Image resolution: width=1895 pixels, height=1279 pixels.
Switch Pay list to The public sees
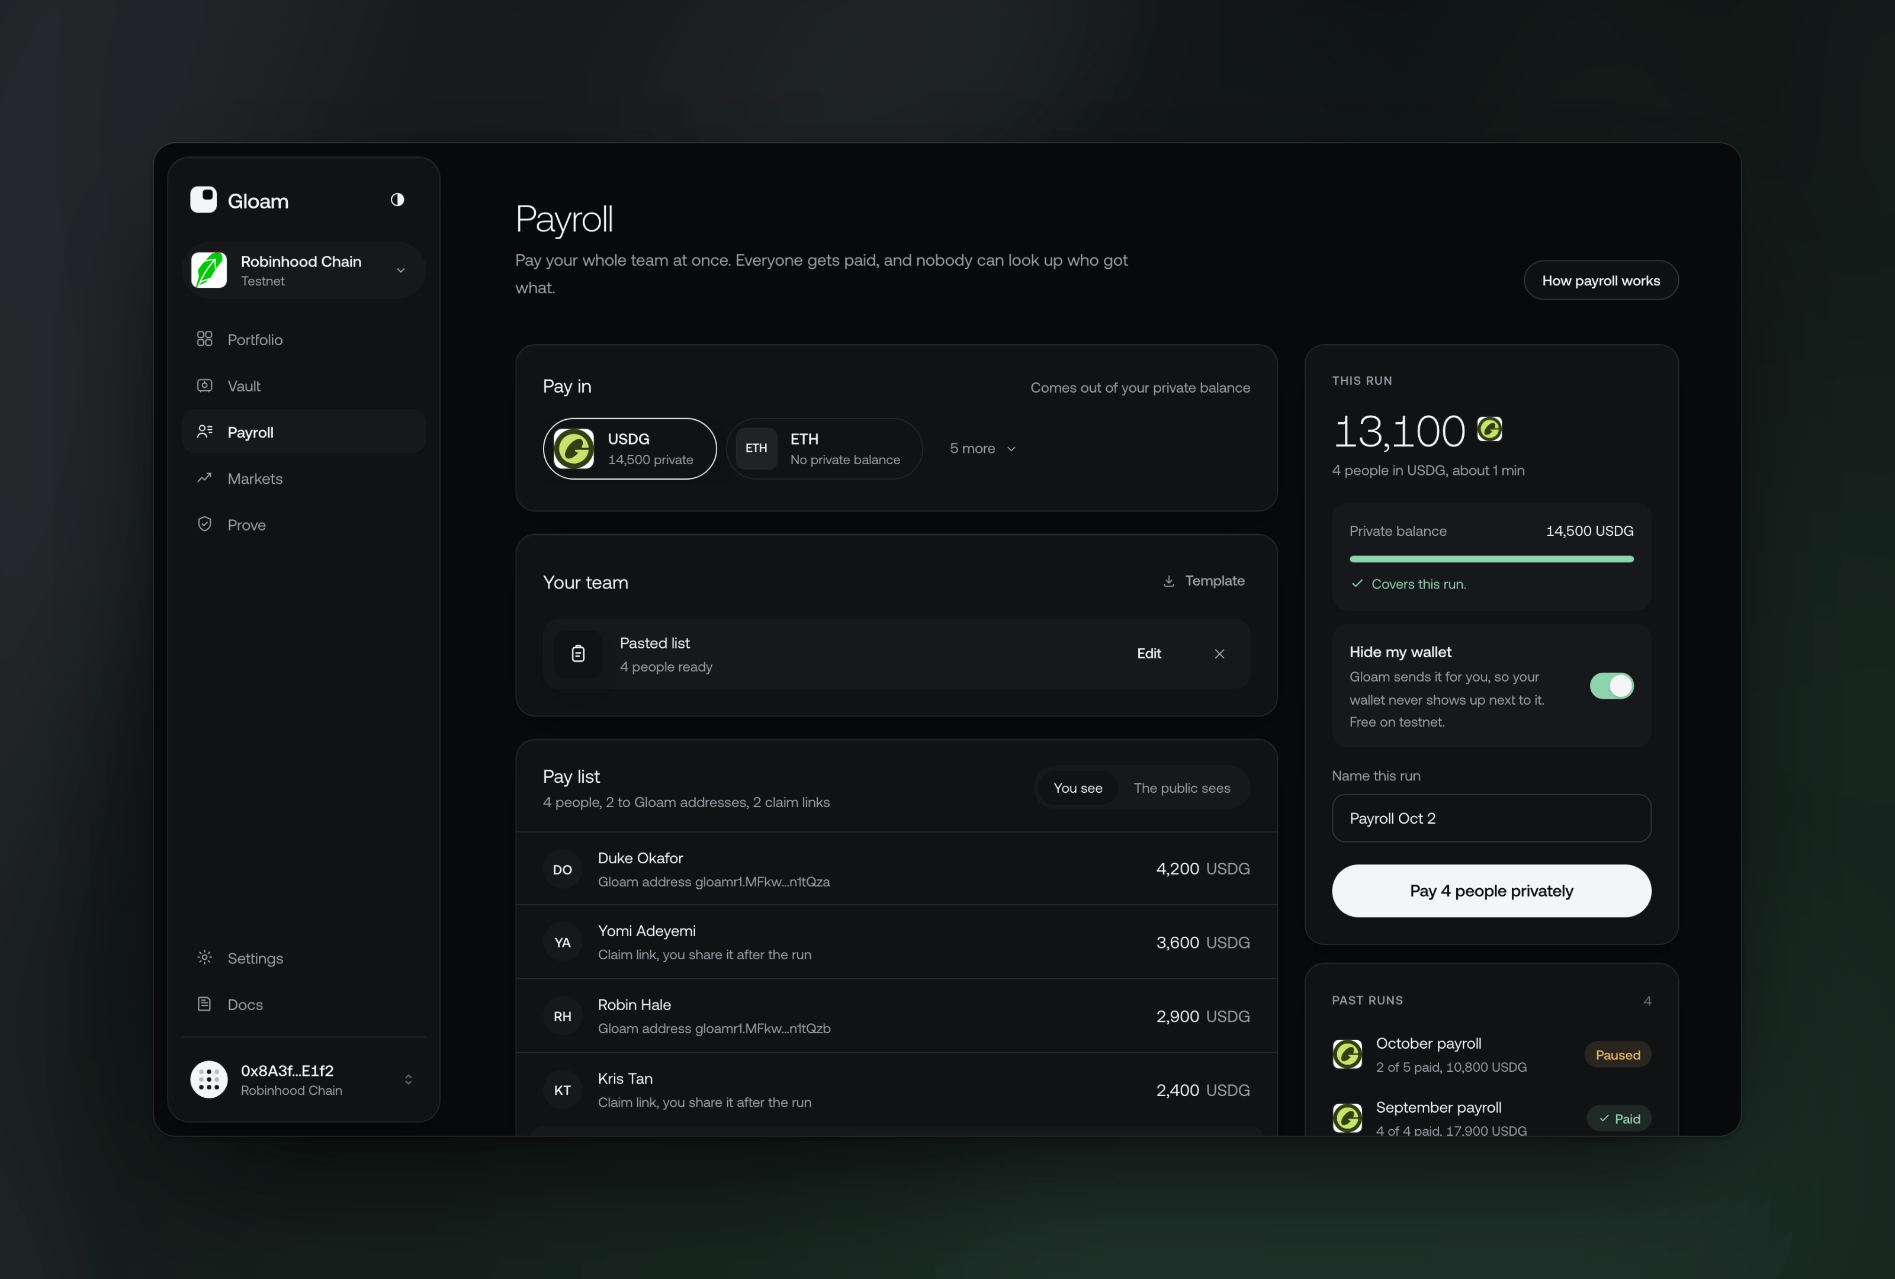point(1181,788)
